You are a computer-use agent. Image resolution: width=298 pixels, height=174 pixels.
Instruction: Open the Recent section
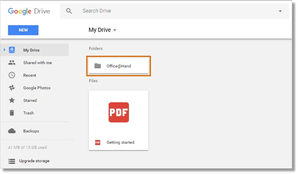[x=29, y=75]
